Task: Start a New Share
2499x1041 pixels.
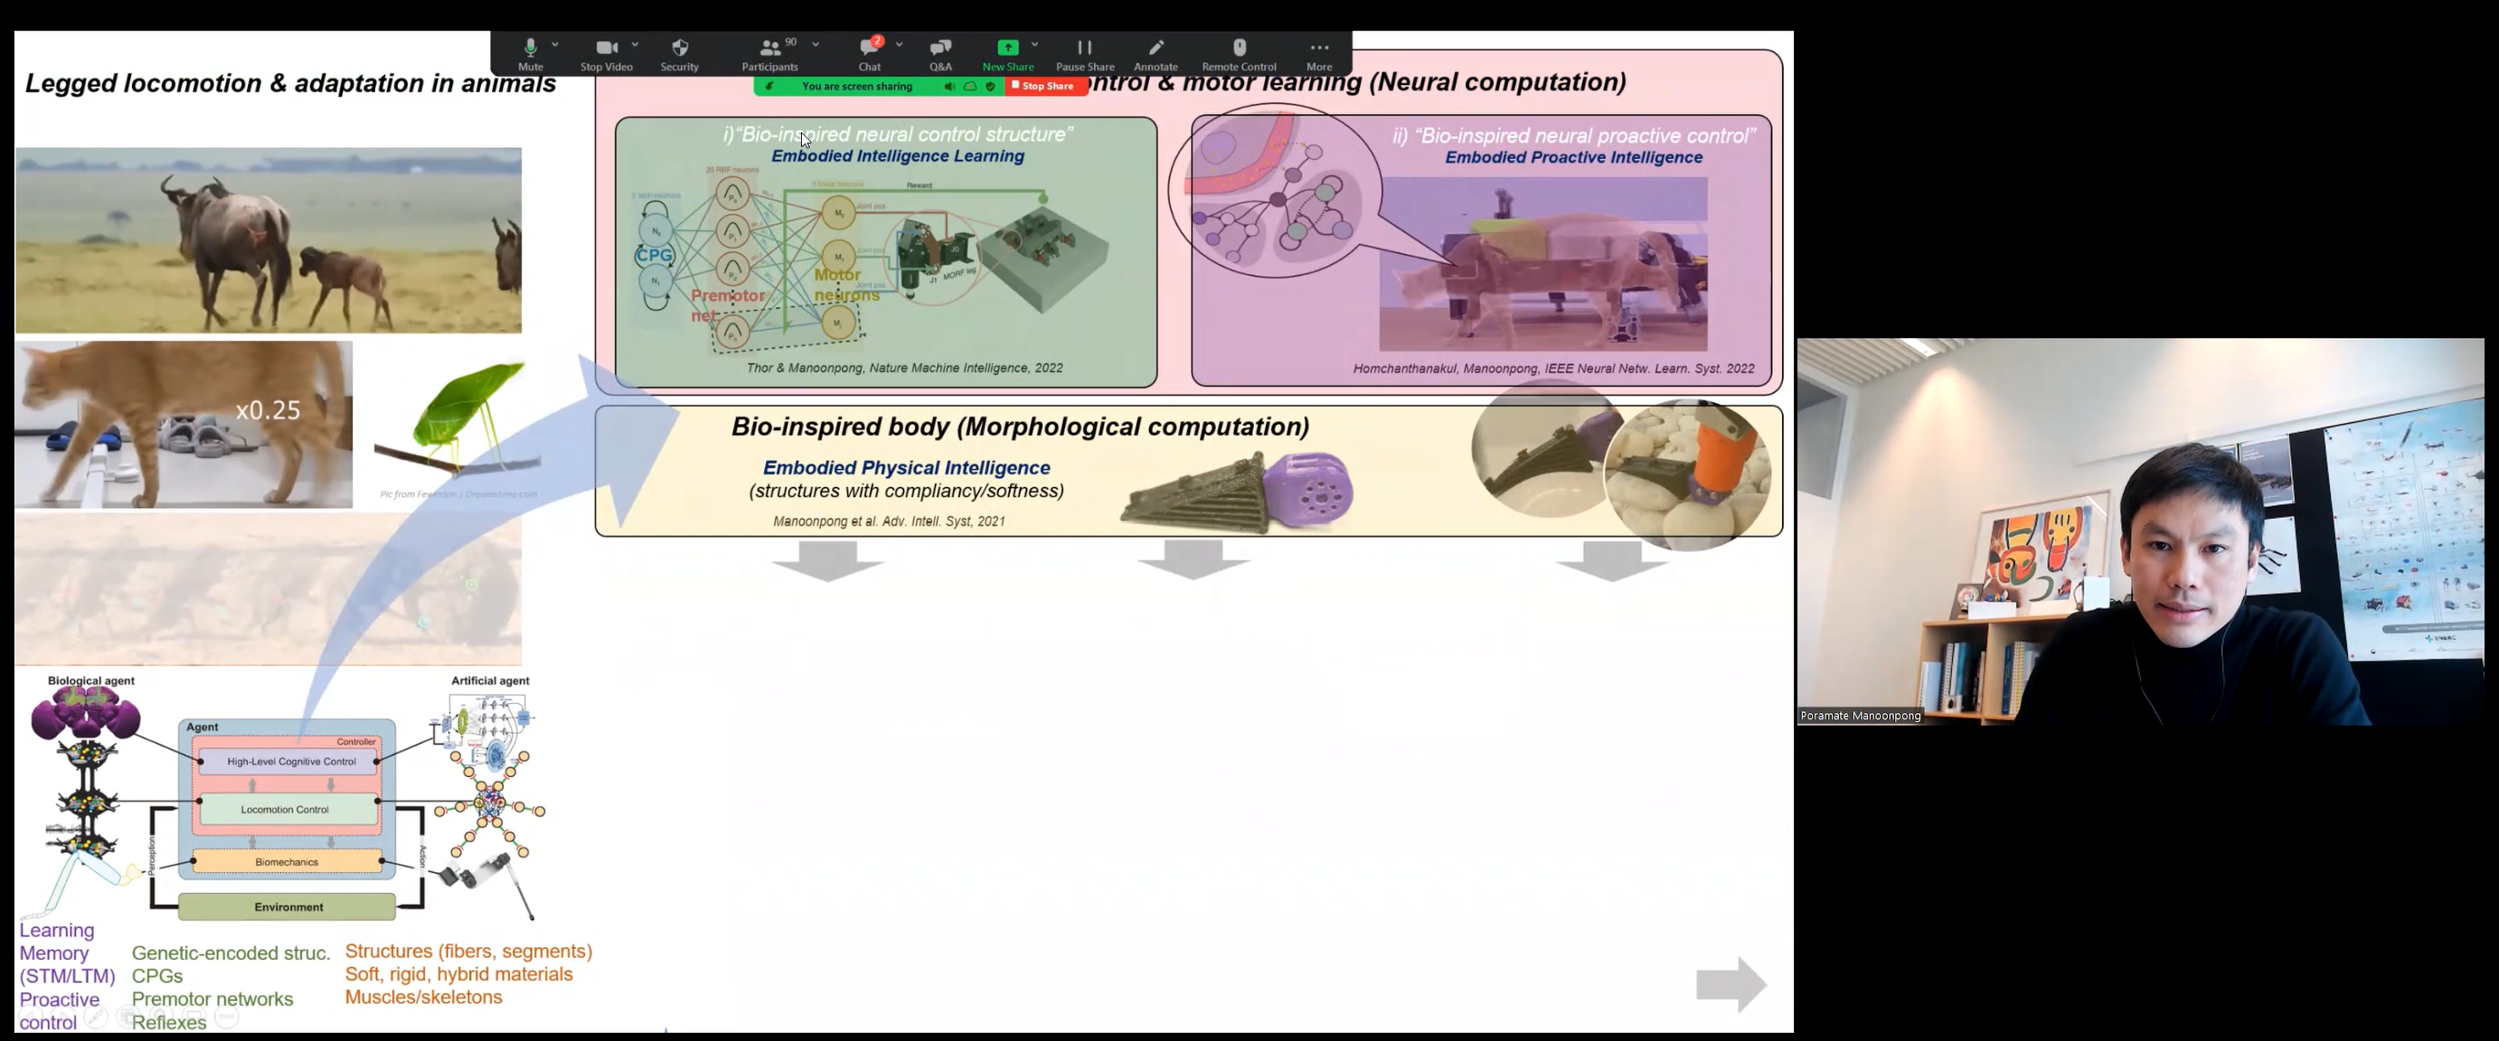Action: [1007, 53]
